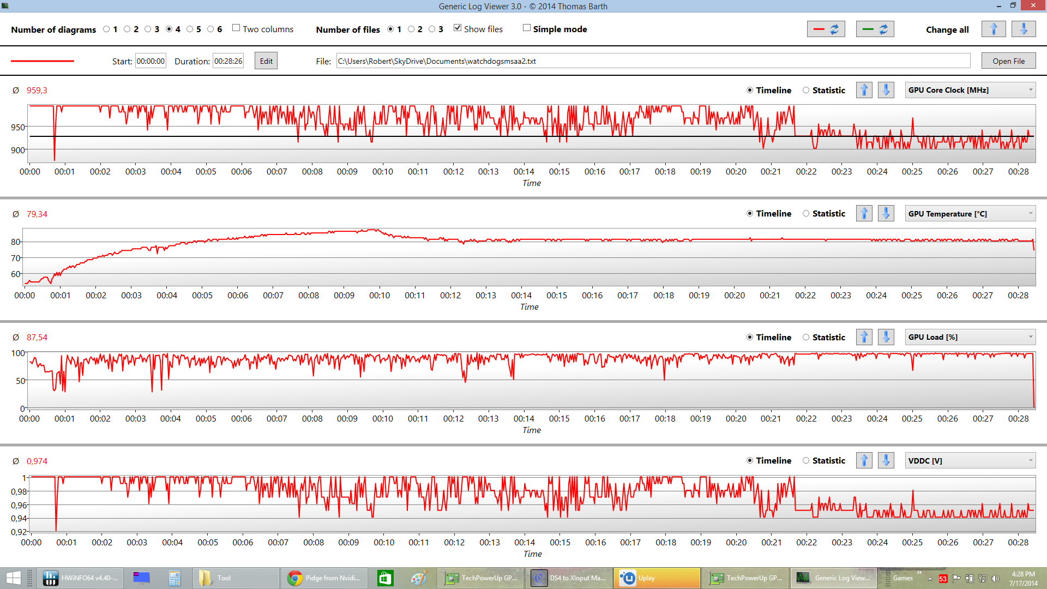Click the taskbar clock showing 4:28 PM
This screenshot has height=589, width=1047.
[x=1023, y=579]
